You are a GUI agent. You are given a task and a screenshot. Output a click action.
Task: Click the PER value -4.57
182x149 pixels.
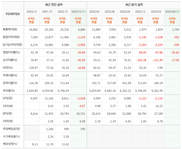point(82,106)
